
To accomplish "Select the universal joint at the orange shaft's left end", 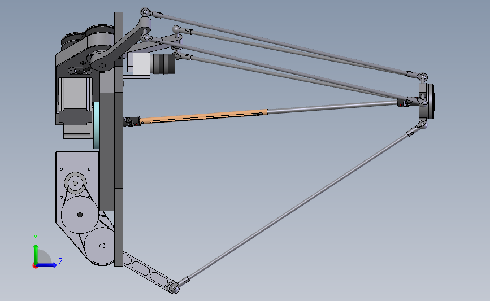I will 132,122.
